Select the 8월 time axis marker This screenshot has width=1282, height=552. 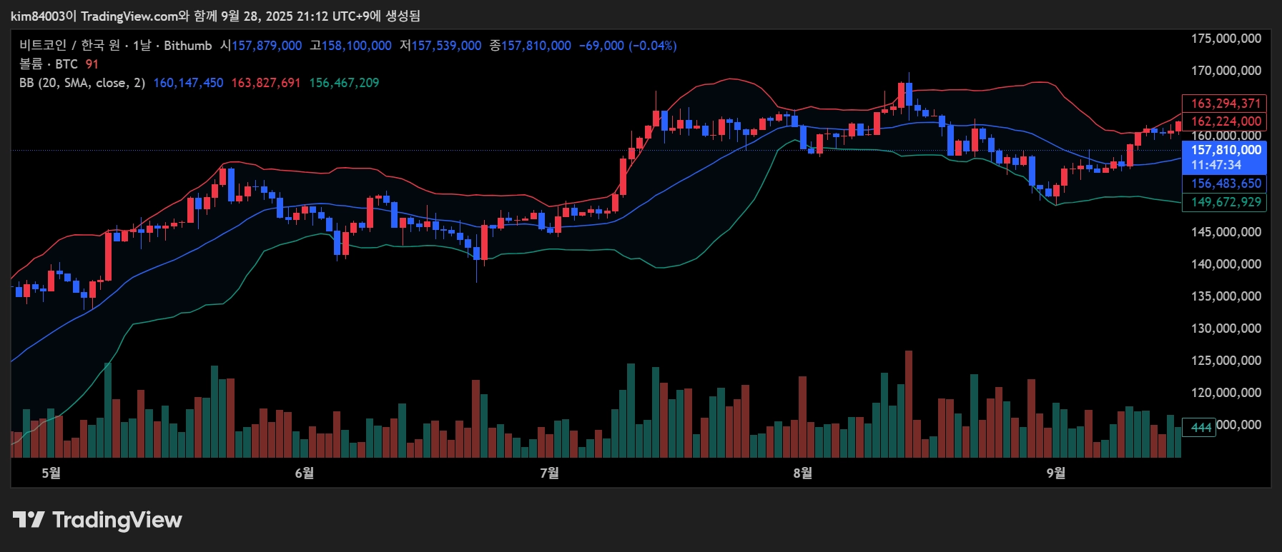pyautogui.click(x=802, y=473)
